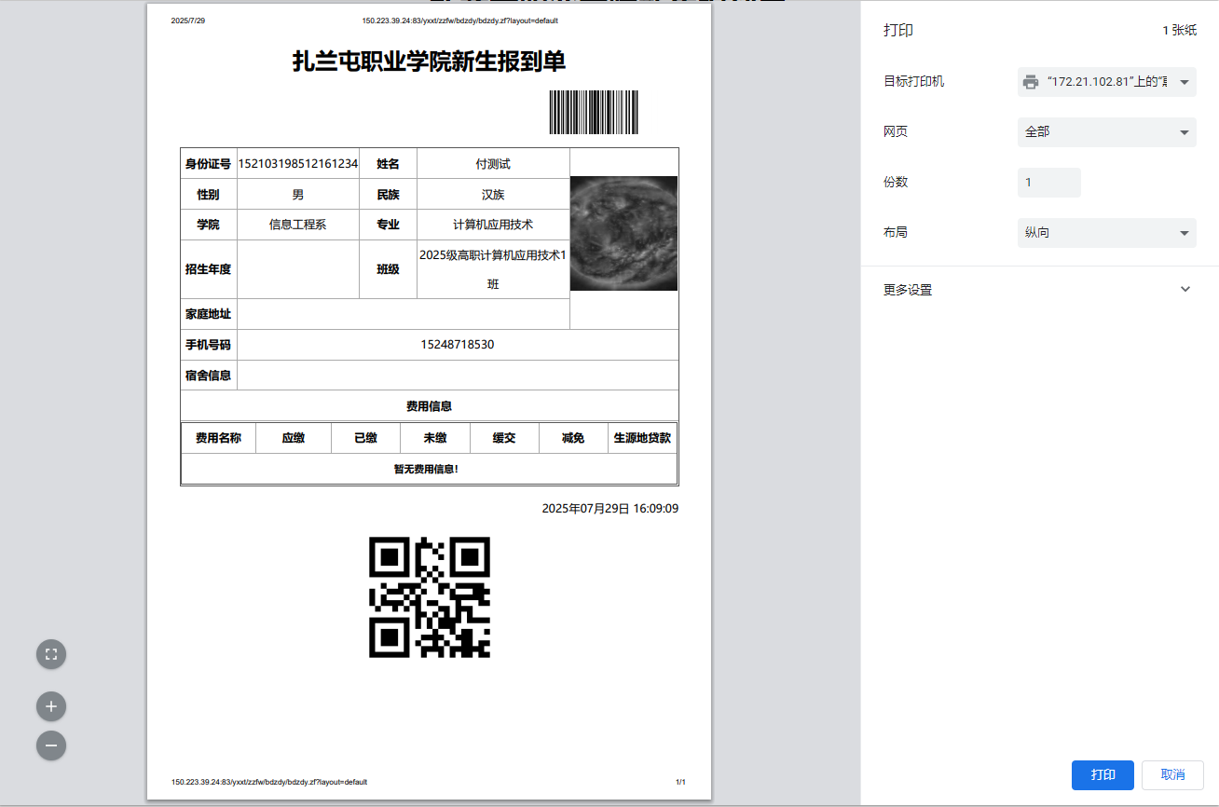Image resolution: width=1219 pixels, height=807 pixels.
Task: Click the timestamp 2025年07月29日 16:09:09
Action: tap(610, 509)
